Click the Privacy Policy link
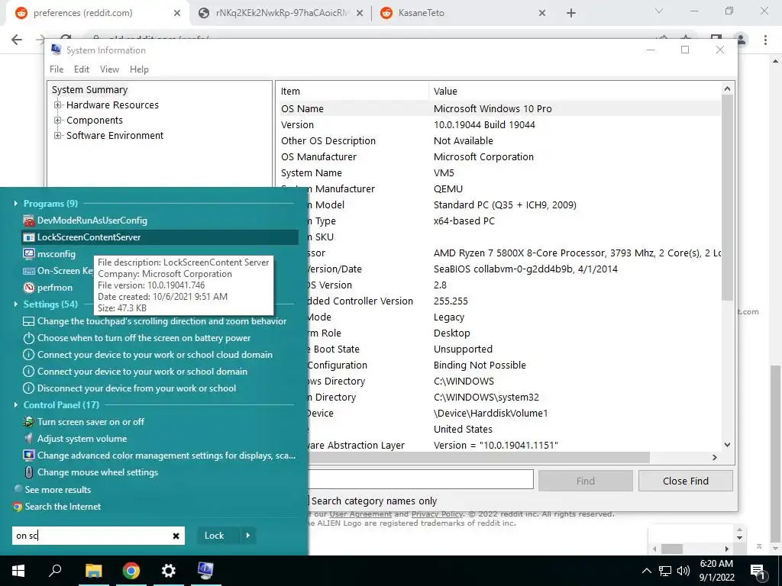782x586 pixels. click(438, 514)
